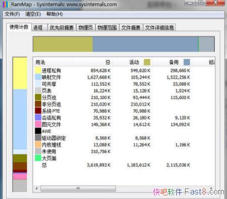The width and height of the screenshot is (227, 199).
Task: Click the standby total 2,115,036 K
Action: (x=178, y=165)
